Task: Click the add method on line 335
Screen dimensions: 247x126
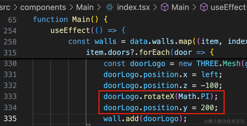Action: 132,118
